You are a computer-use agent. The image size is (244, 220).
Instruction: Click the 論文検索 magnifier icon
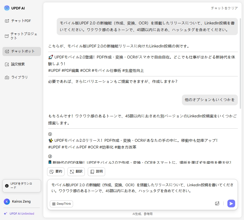7,64
